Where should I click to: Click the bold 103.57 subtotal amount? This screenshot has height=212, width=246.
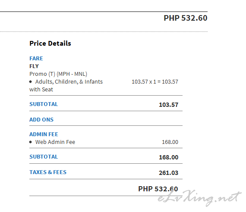pyautogui.click(x=169, y=105)
